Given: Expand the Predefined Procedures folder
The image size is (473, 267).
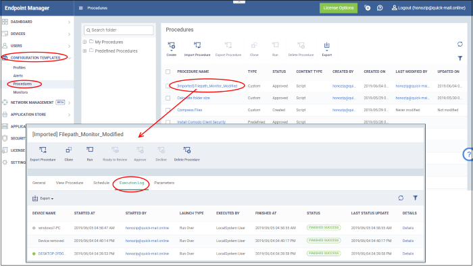Looking at the screenshot, I should point(84,51).
